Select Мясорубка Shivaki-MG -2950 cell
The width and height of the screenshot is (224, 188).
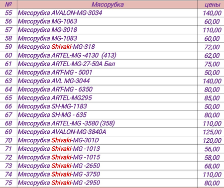[x=107, y=183]
